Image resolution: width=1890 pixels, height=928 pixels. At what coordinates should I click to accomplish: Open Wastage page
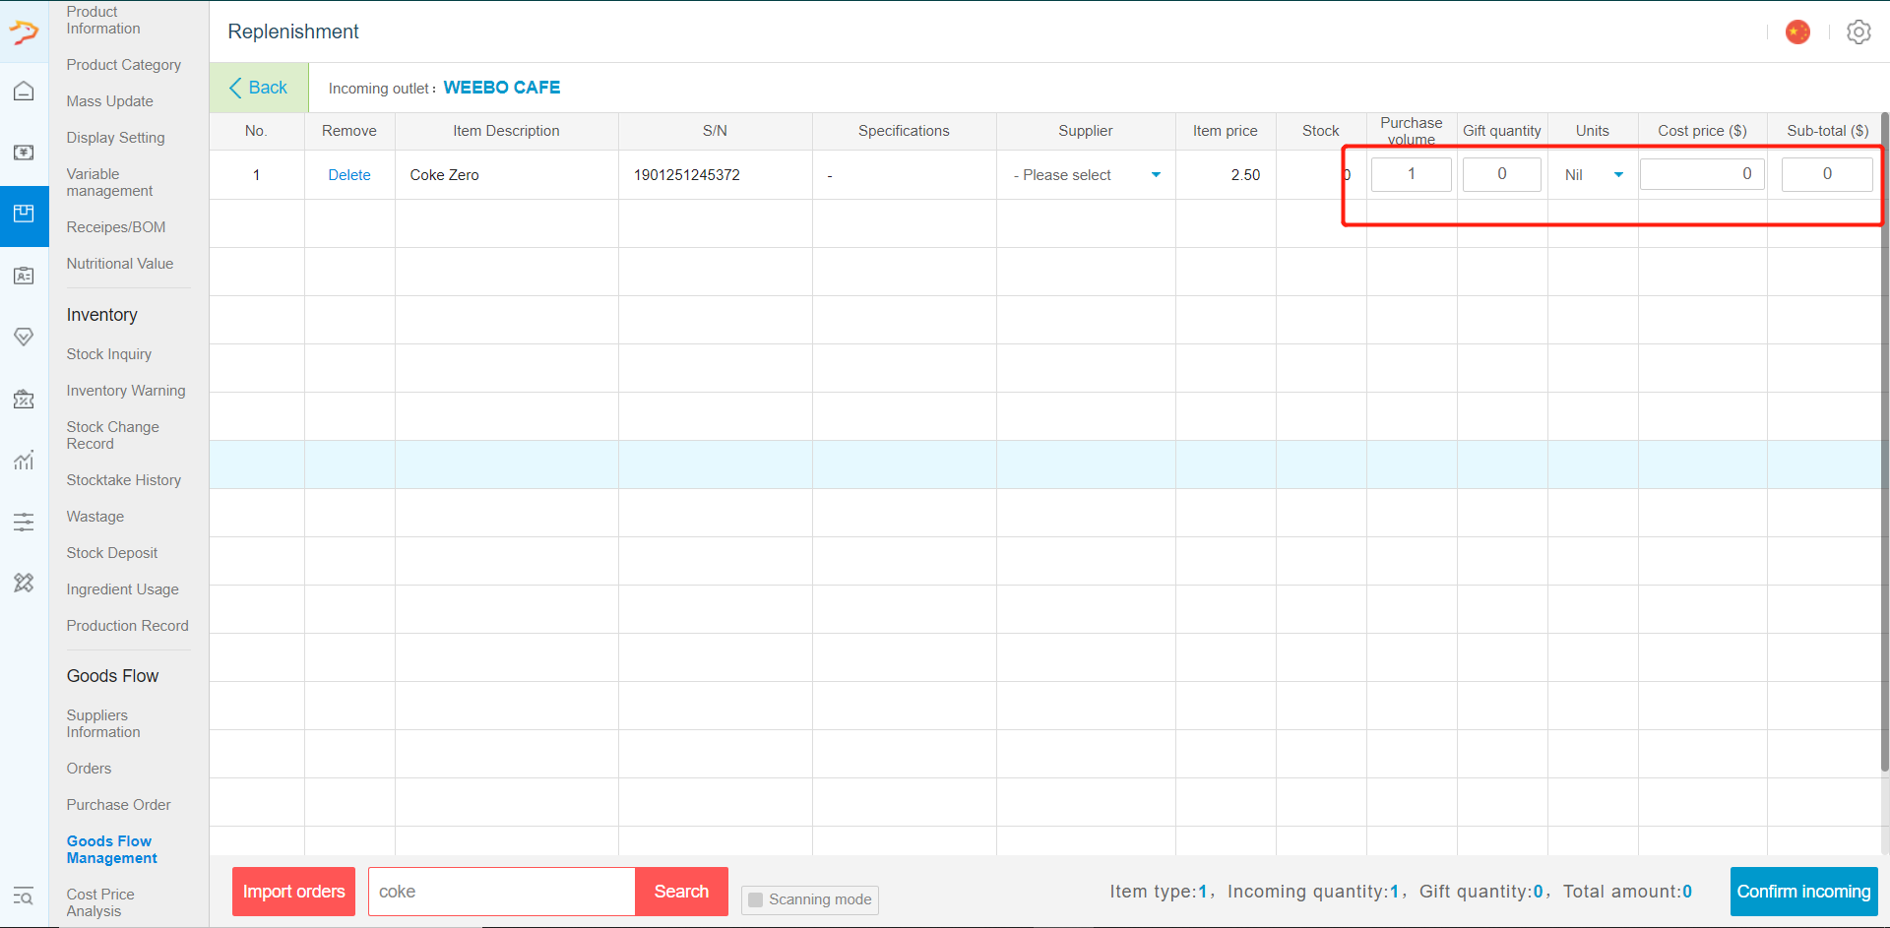coord(95,517)
